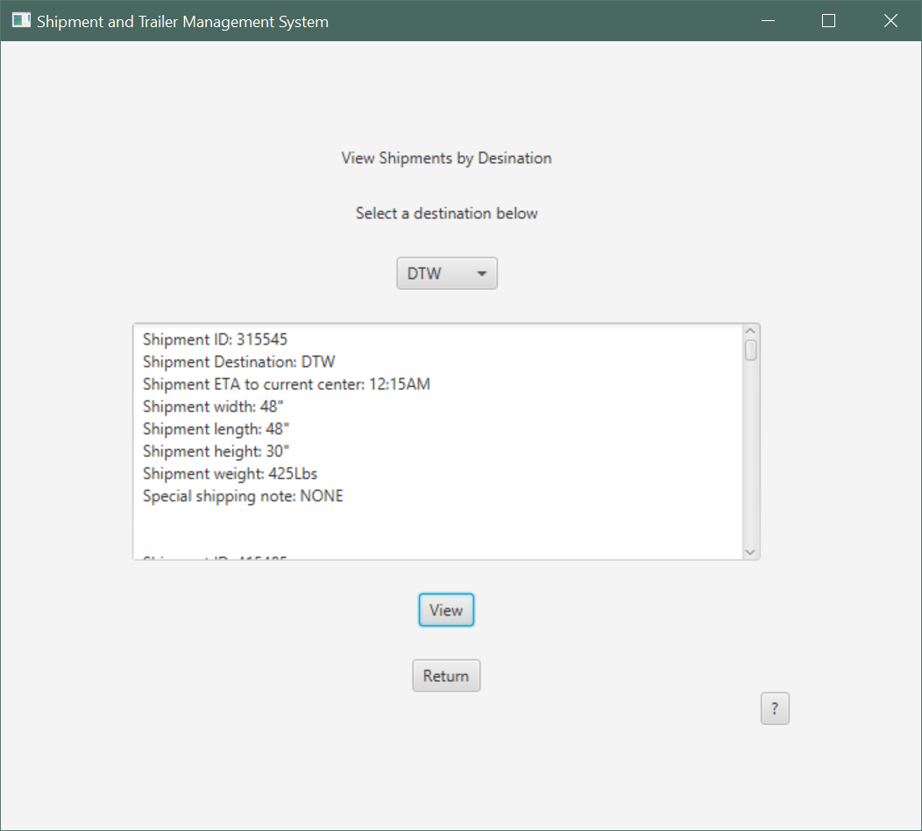Click the arrow on the destination combo box

481,273
